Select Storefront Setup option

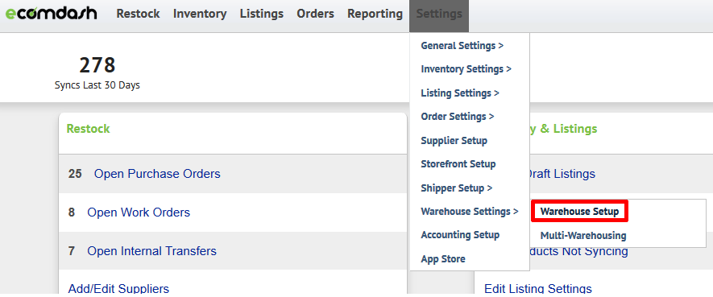458,164
